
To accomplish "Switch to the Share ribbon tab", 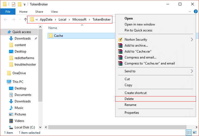I will click(x=39, y=12).
